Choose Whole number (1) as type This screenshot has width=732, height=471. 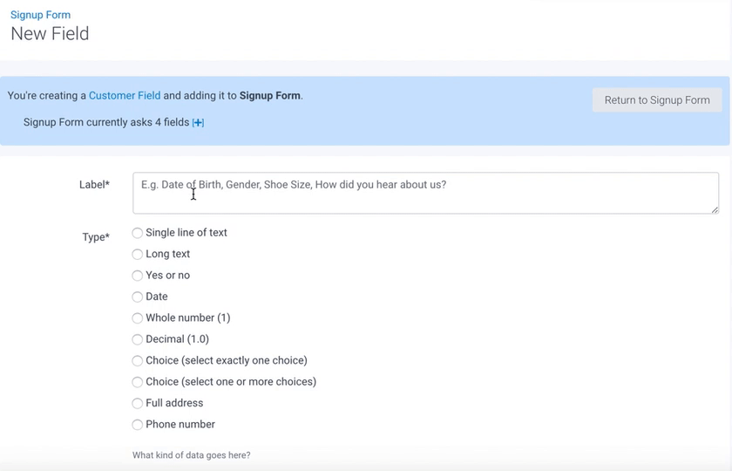click(x=138, y=318)
